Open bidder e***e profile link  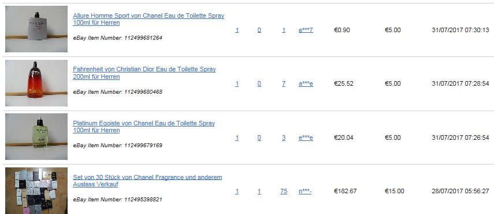pos(306,137)
